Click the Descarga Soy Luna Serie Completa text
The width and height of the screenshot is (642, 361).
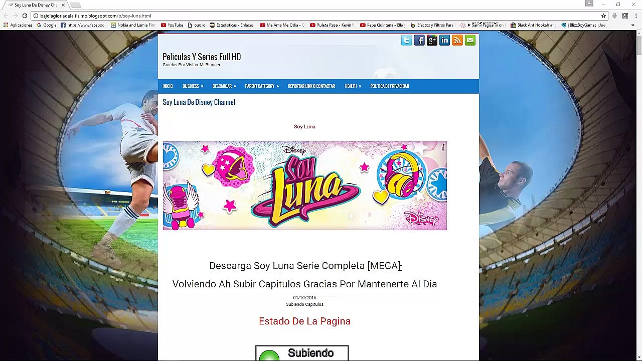click(x=304, y=266)
